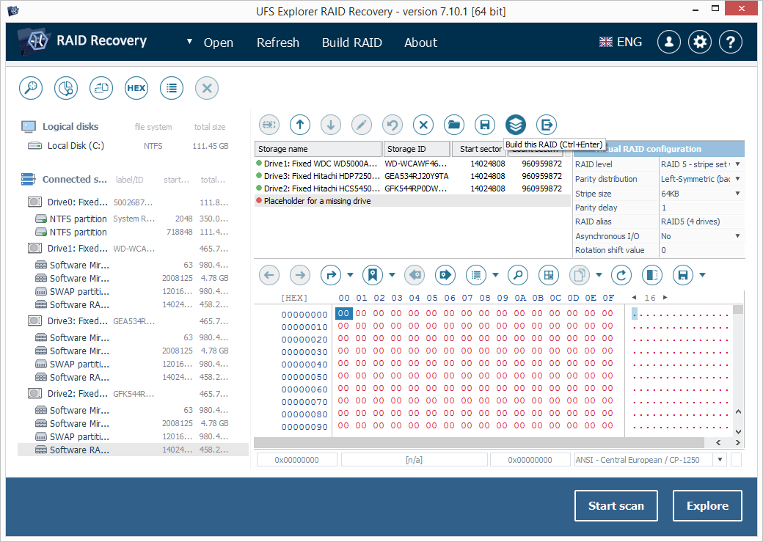Click the Build this RAID layers icon

[516, 125]
